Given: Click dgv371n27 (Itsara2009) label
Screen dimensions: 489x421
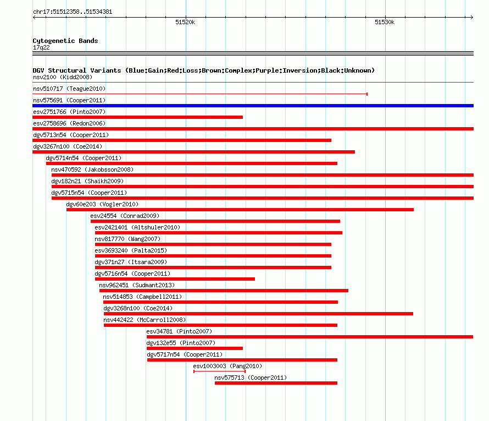Looking at the screenshot, I should [131, 262].
